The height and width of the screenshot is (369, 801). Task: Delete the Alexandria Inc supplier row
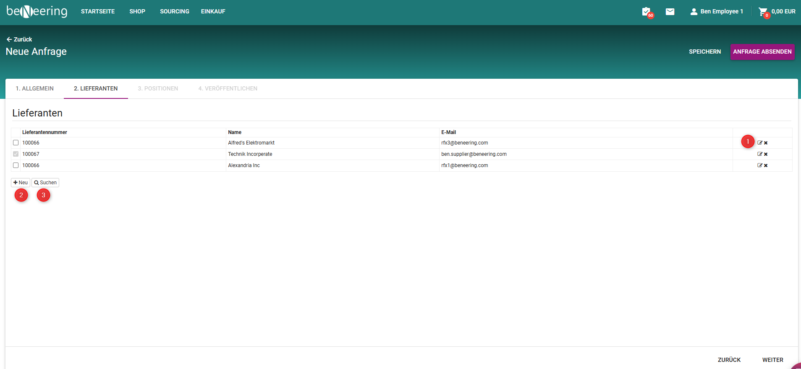[766, 165]
